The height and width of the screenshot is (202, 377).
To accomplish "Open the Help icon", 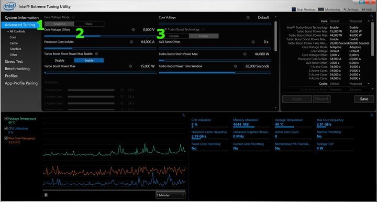I will pos(363,9).
